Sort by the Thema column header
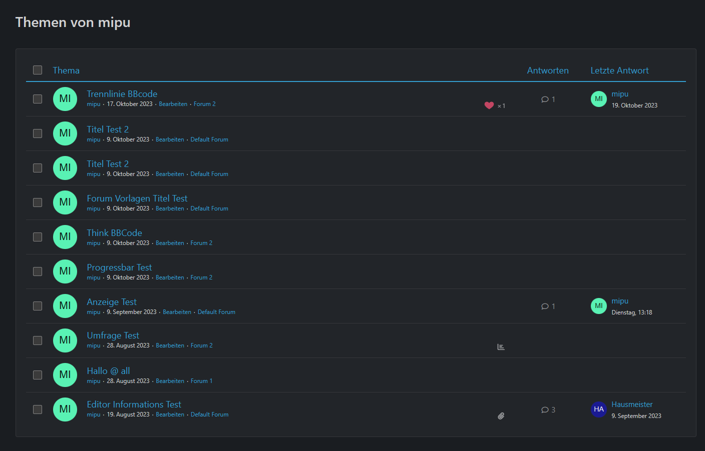Image resolution: width=705 pixels, height=451 pixels. coord(66,70)
